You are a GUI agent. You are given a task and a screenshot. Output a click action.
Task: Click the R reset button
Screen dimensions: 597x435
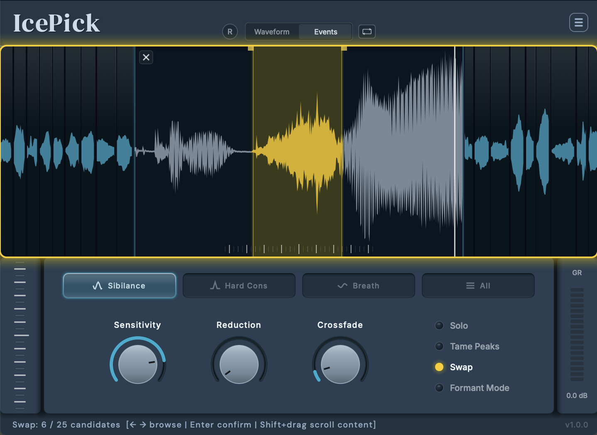click(x=230, y=32)
